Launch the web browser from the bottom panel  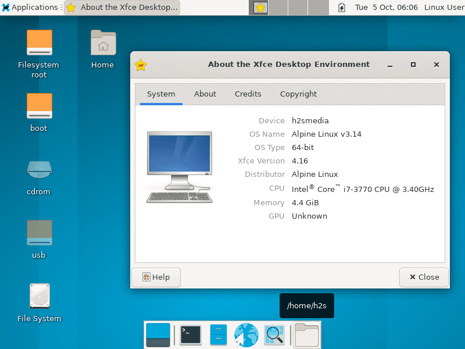click(246, 335)
